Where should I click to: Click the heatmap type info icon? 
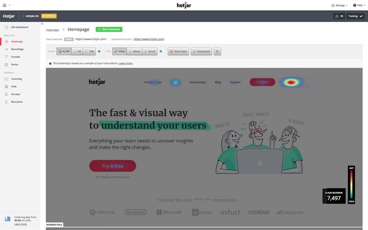pyautogui.click(x=161, y=51)
